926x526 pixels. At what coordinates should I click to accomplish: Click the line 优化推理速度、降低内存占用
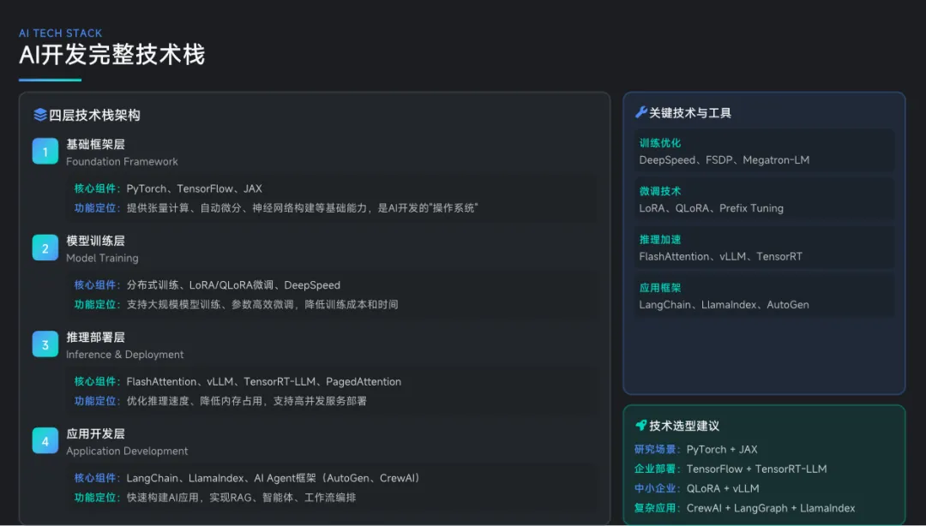coord(246,401)
